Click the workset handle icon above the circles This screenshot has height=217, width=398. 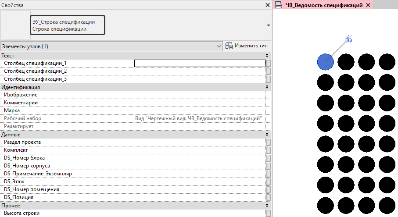pyautogui.click(x=348, y=39)
